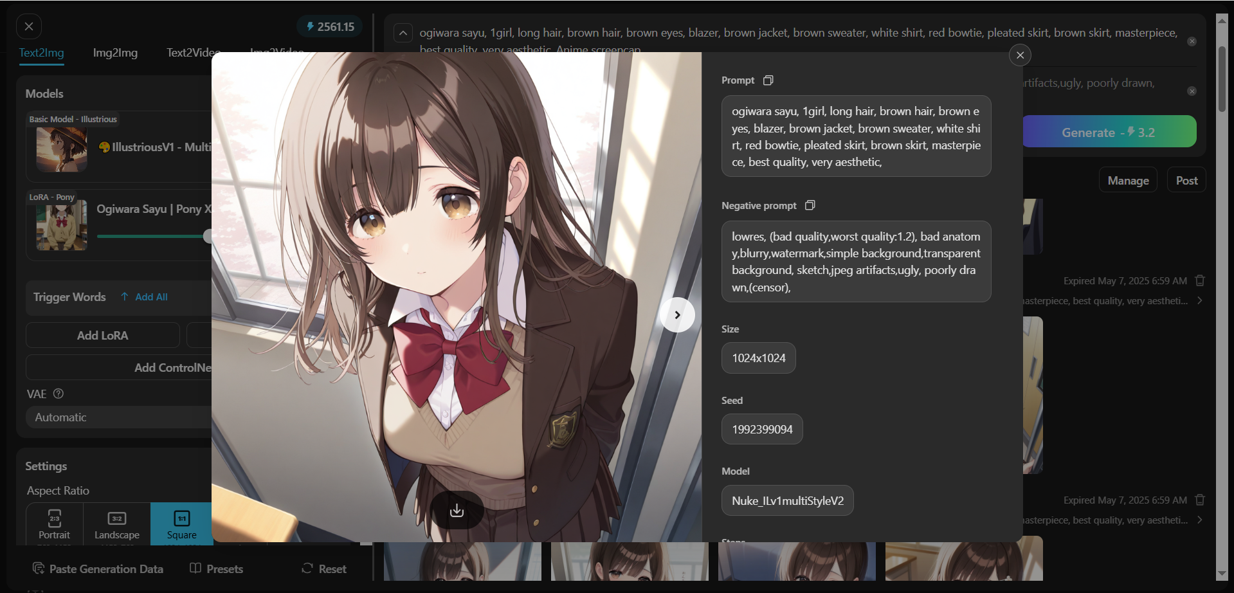Image resolution: width=1234 pixels, height=593 pixels.
Task: Click the seed value 1992399094
Action: (x=762, y=429)
